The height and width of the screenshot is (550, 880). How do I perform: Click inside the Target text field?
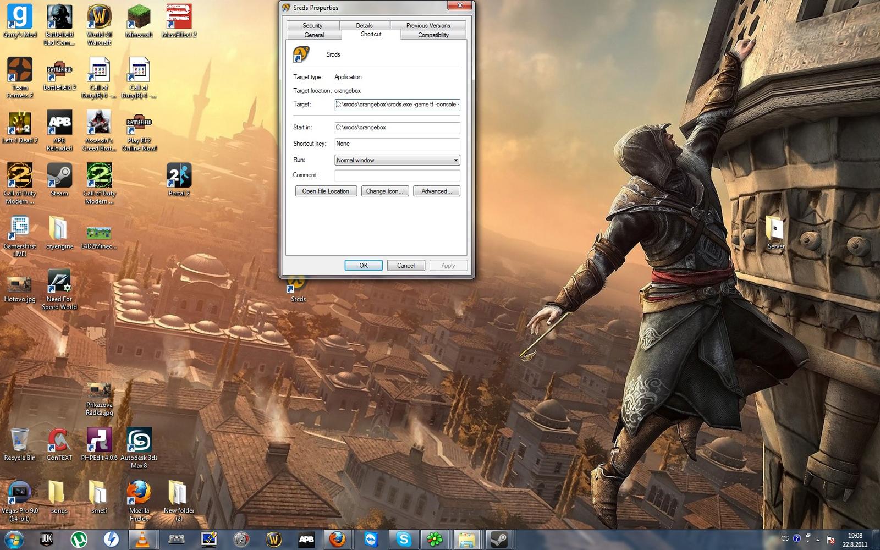point(397,105)
